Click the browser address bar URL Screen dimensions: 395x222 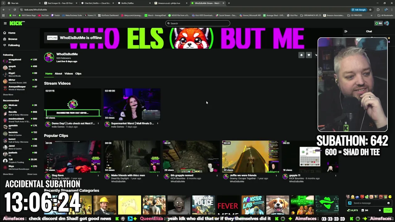click(35, 10)
